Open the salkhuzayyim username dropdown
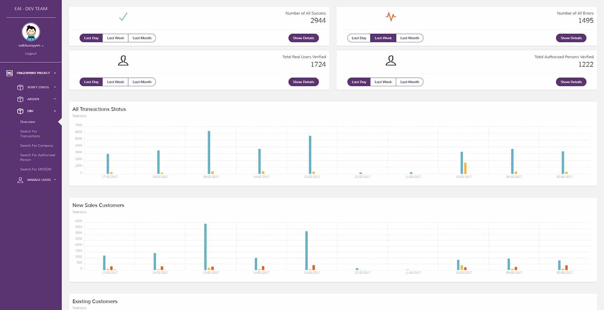Image resolution: width=604 pixels, height=310 pixels. point(31,46)
